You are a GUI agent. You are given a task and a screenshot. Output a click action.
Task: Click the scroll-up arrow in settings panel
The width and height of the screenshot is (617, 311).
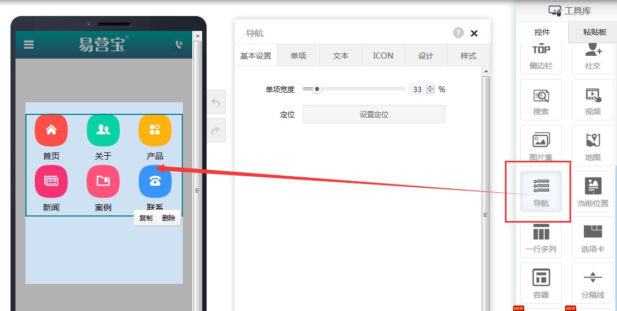486,71
